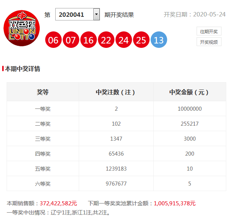
Task: Click the 往期开奖 button
Action: point(209,31)
